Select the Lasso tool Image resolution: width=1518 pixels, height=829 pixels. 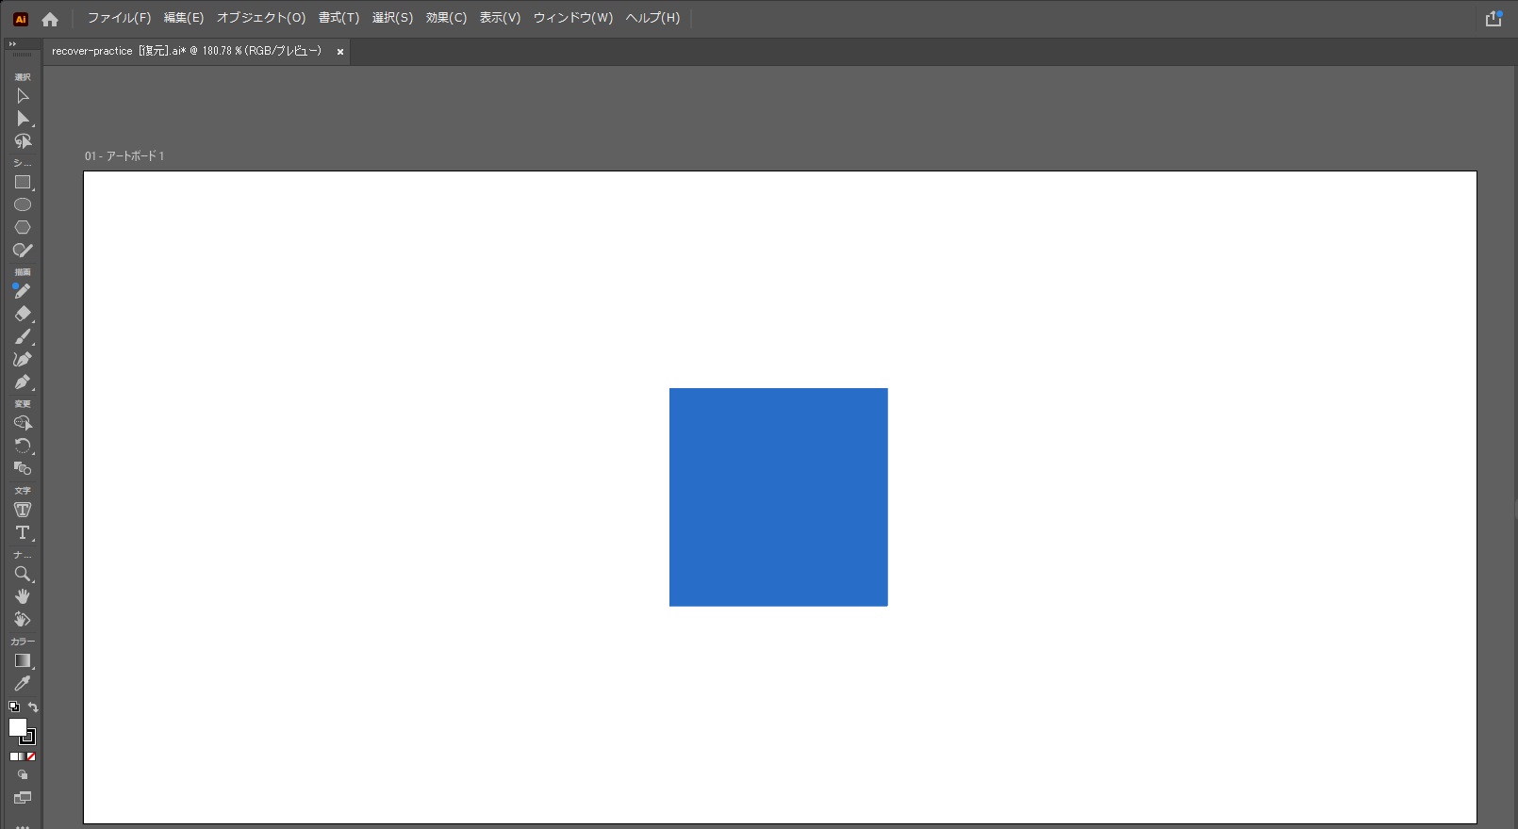(23, 141)
